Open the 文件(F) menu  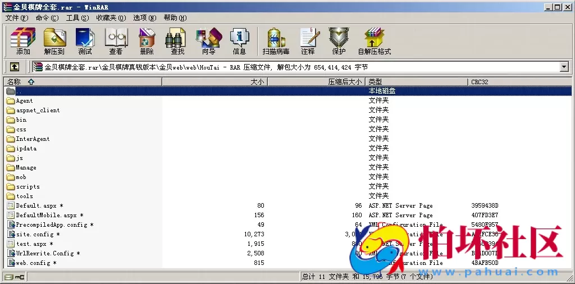[16, 17]
